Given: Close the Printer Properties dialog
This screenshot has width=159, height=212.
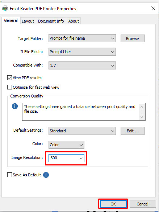Looking at the screenshot, I should pyautogui.click(x=153, y=8).
